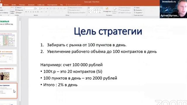Open the Replace (Заменить) dropdown

pyautogui.click(x=138, y=10)
